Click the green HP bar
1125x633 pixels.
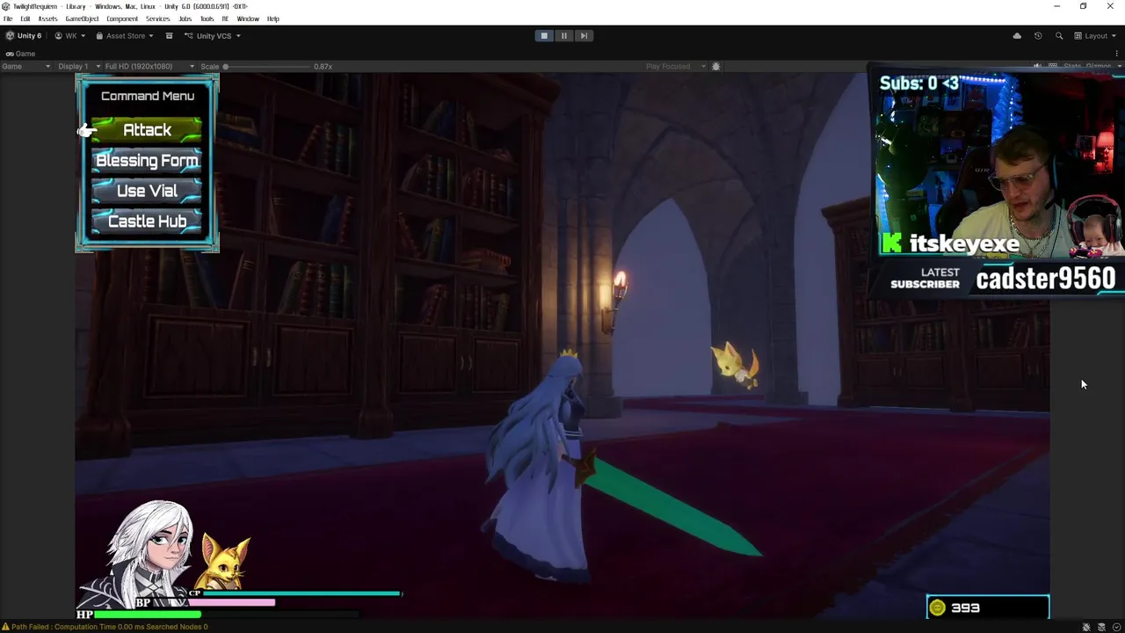[148, 615]
